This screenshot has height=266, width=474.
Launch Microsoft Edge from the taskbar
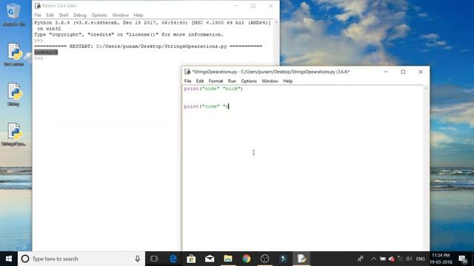click(x=173, y=259)
